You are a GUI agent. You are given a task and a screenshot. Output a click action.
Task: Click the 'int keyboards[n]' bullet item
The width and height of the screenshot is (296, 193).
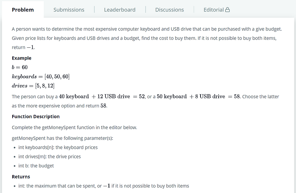[x=58, y=147]
